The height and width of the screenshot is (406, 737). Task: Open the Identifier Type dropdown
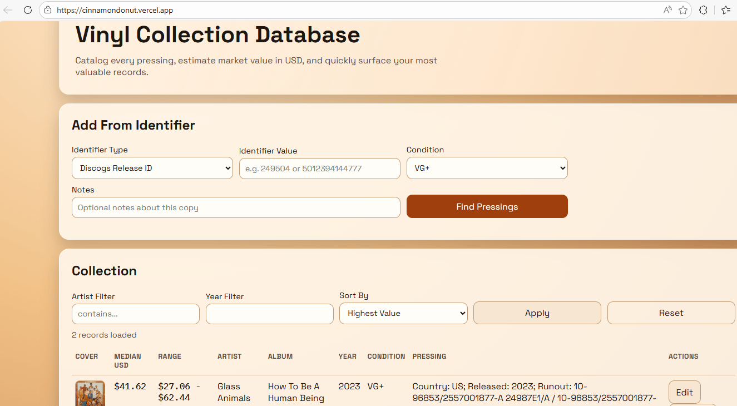(152, 168)
